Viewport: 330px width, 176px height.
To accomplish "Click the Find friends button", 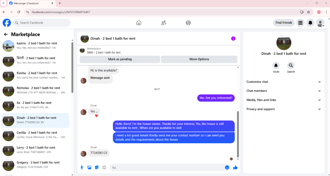I will (x=284, y=23).
